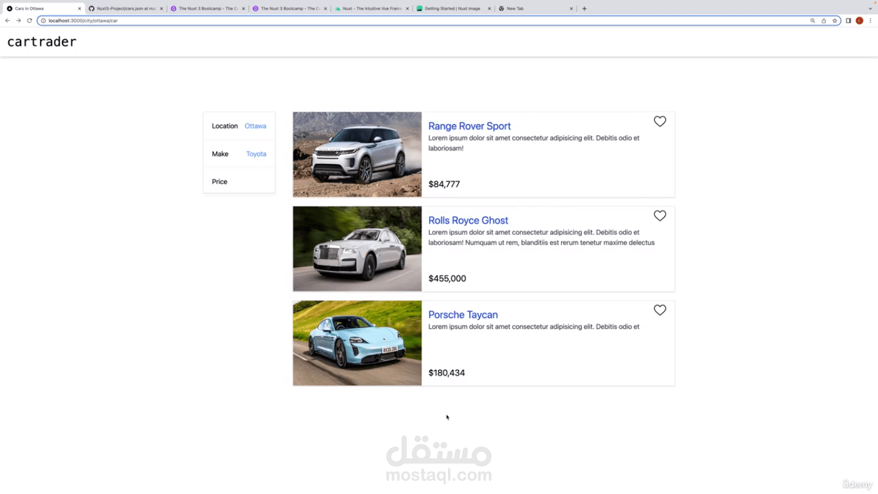Favorite the Range Rover Sport with its heart icon
Screen dimensions: 878x494
click(659, 122)
